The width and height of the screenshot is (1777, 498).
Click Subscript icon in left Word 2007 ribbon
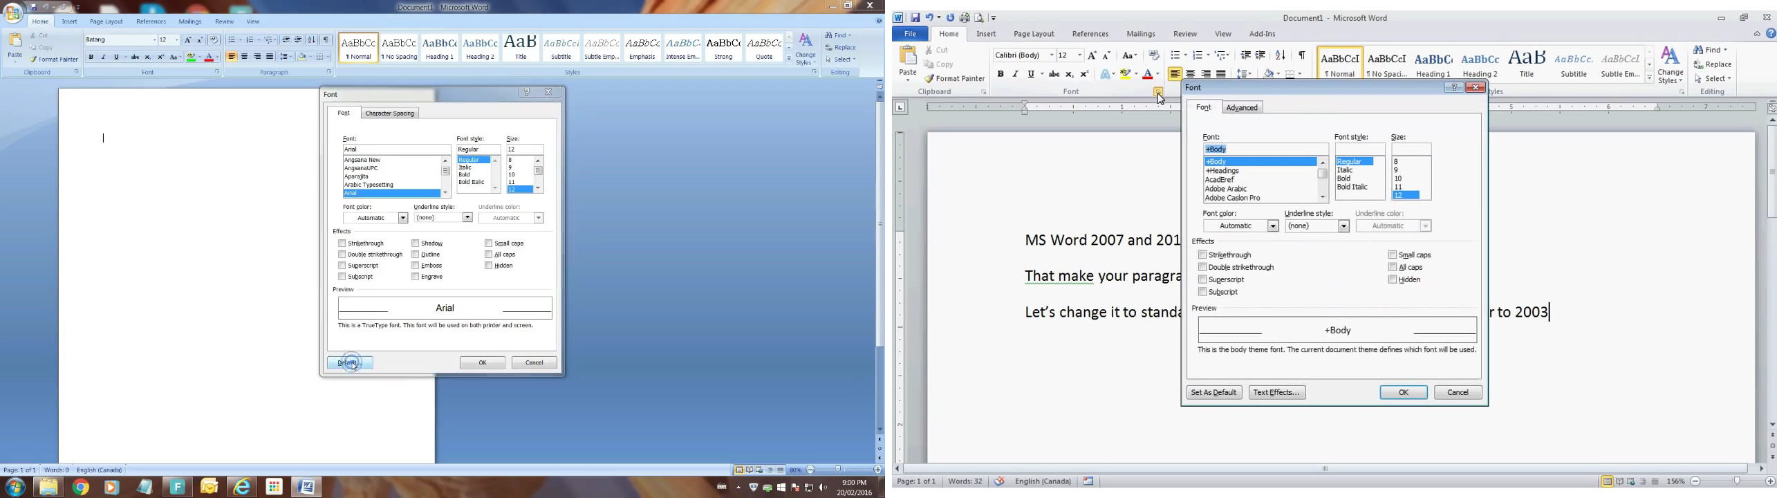point(148,57)
